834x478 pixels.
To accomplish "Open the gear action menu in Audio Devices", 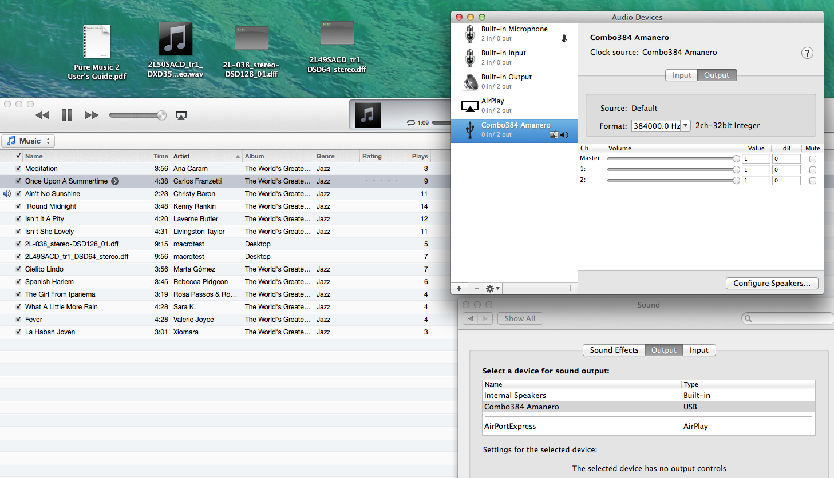I will tap(493, 289).
